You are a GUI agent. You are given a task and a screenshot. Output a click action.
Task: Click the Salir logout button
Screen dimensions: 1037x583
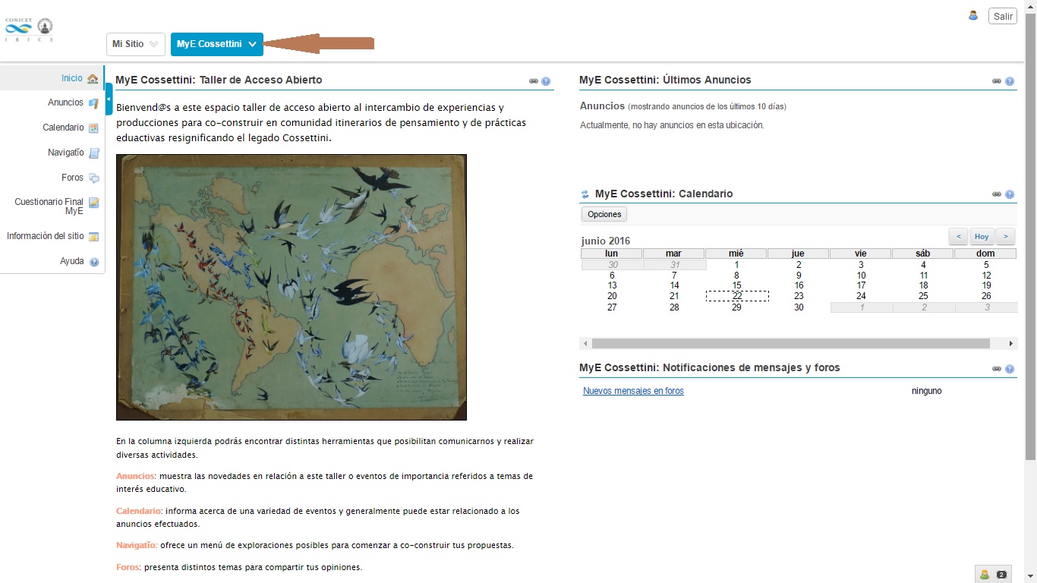(x=1003, y=16)
